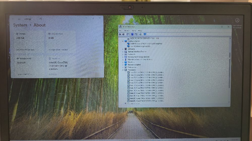
Task: Collapse the Processors node
Action: 123,70
